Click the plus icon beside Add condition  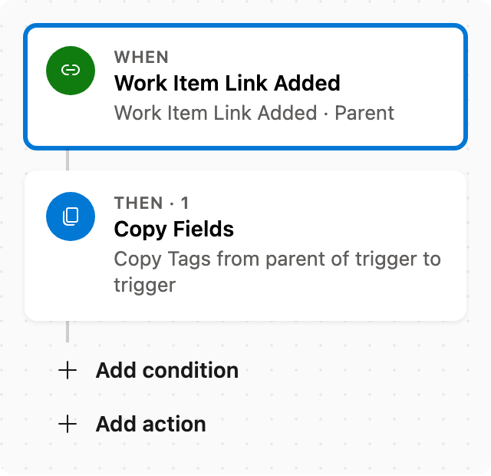tap(68, 370)
